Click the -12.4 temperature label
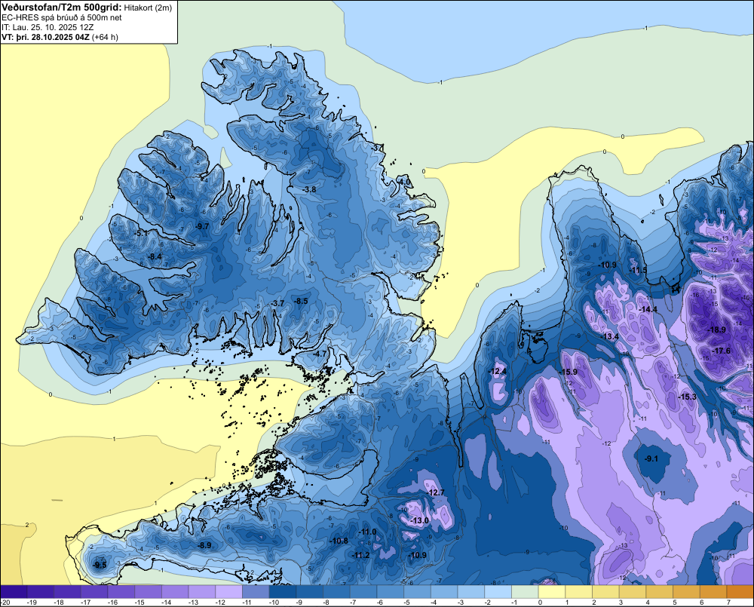Viewport: 754px width, 607px height. pos(498,371)
